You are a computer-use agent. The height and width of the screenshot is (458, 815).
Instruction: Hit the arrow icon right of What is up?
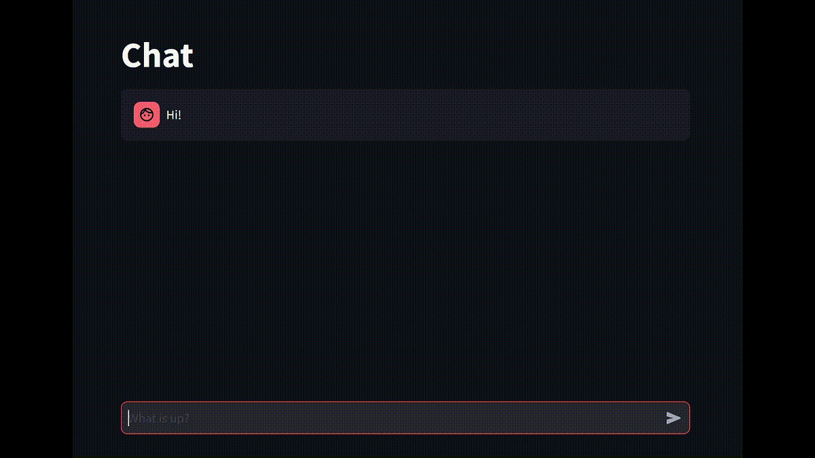[673, 418]
